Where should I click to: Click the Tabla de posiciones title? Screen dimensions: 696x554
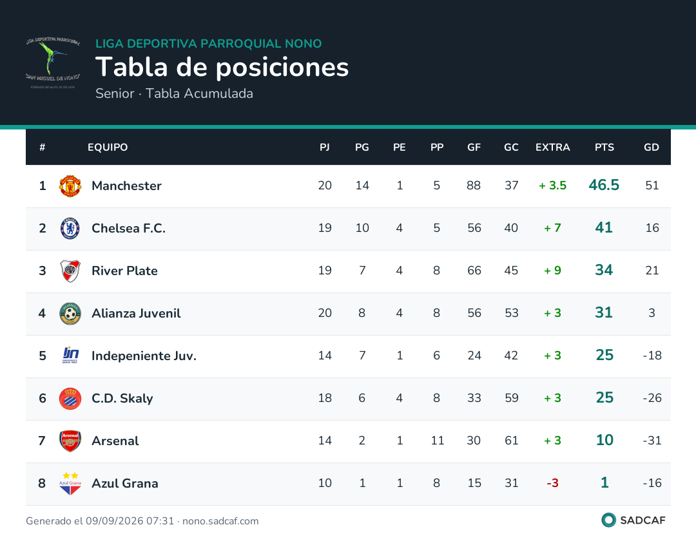[222, 68]
